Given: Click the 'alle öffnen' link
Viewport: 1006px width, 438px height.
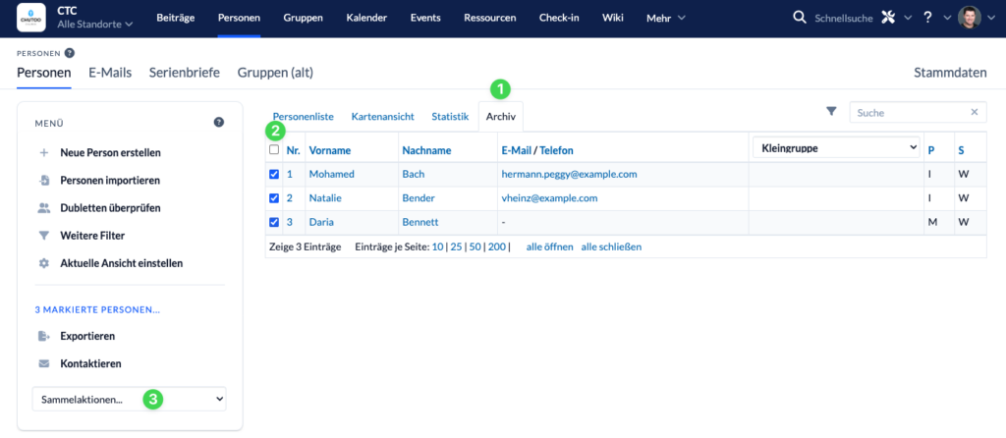Looking at the screenshot, I should pos(549,246).
